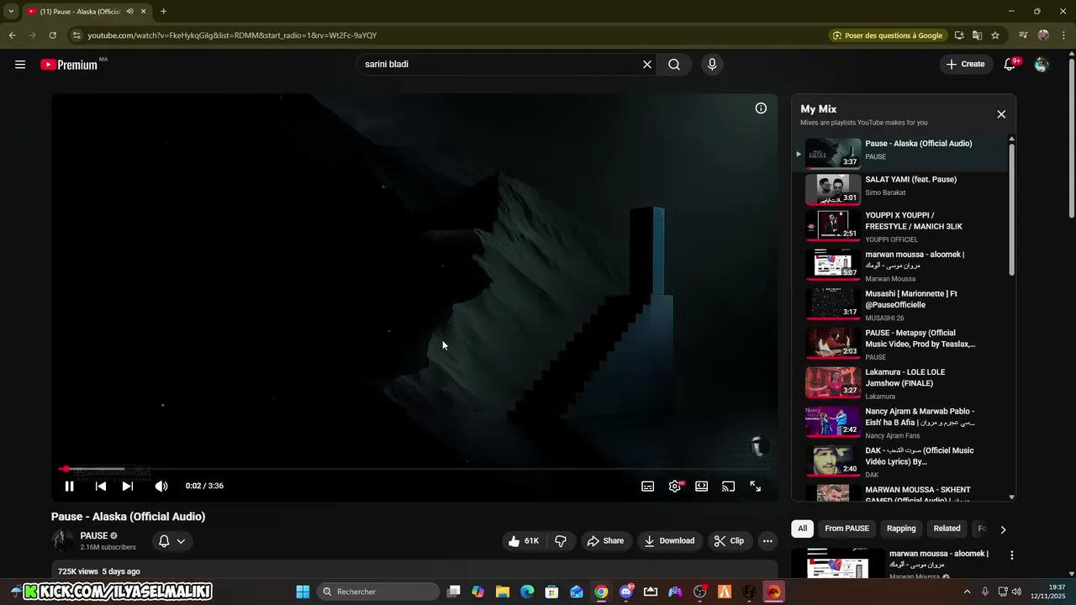Dislike the video
The image size is (1076, 605).
point(562,541)
